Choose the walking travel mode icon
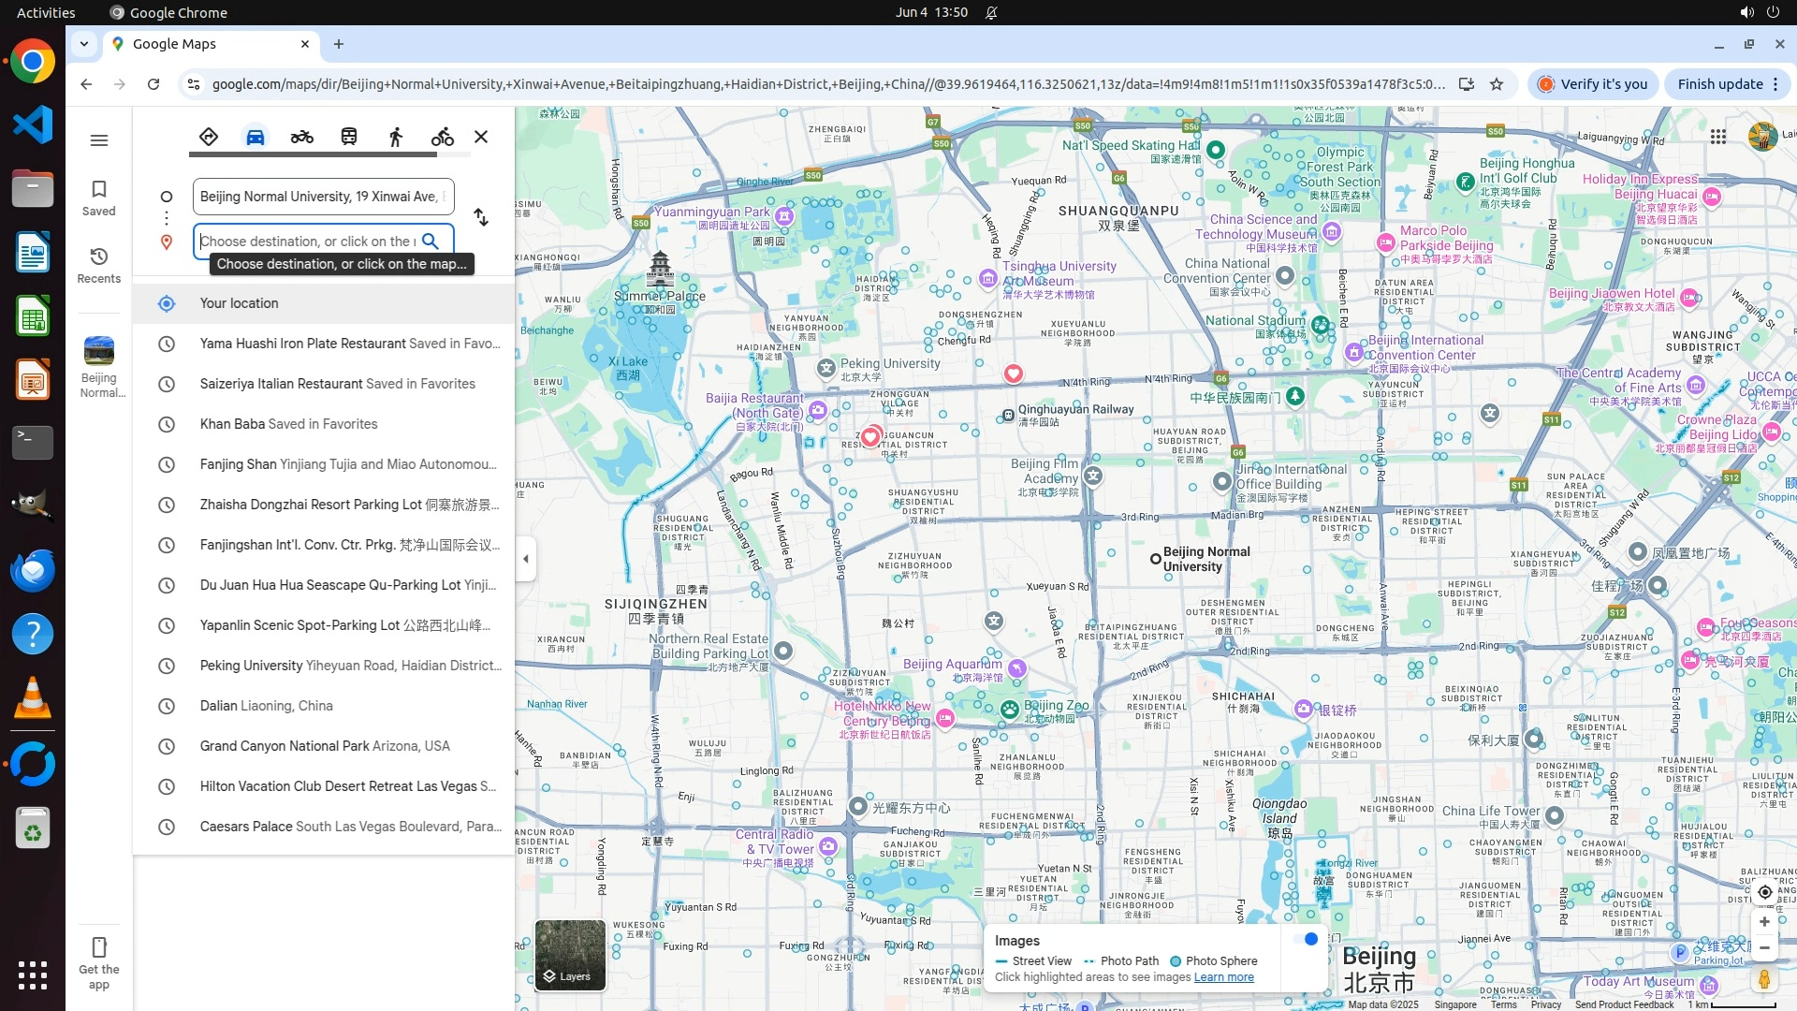 [395, 137]
